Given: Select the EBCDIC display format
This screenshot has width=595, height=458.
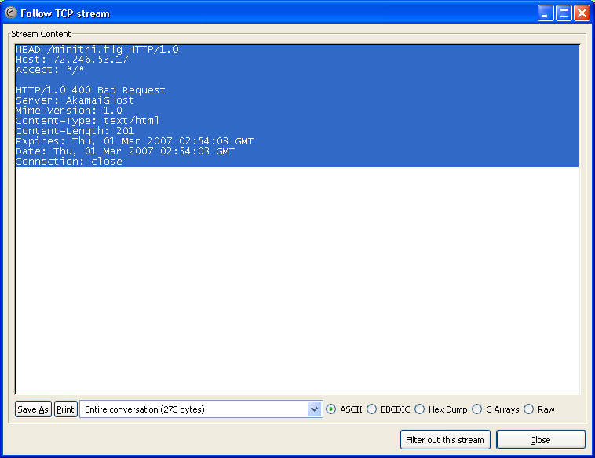Looking at the screenshot, I should coord(372,409).
